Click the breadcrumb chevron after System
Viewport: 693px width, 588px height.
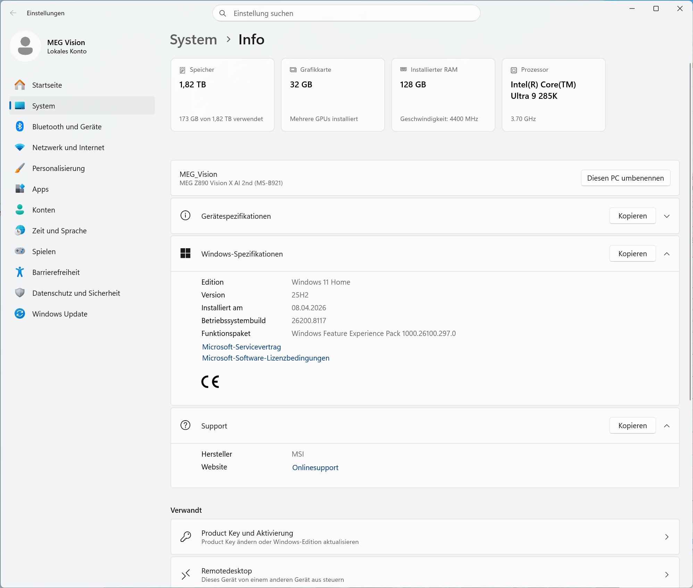(x=228, y=40)
